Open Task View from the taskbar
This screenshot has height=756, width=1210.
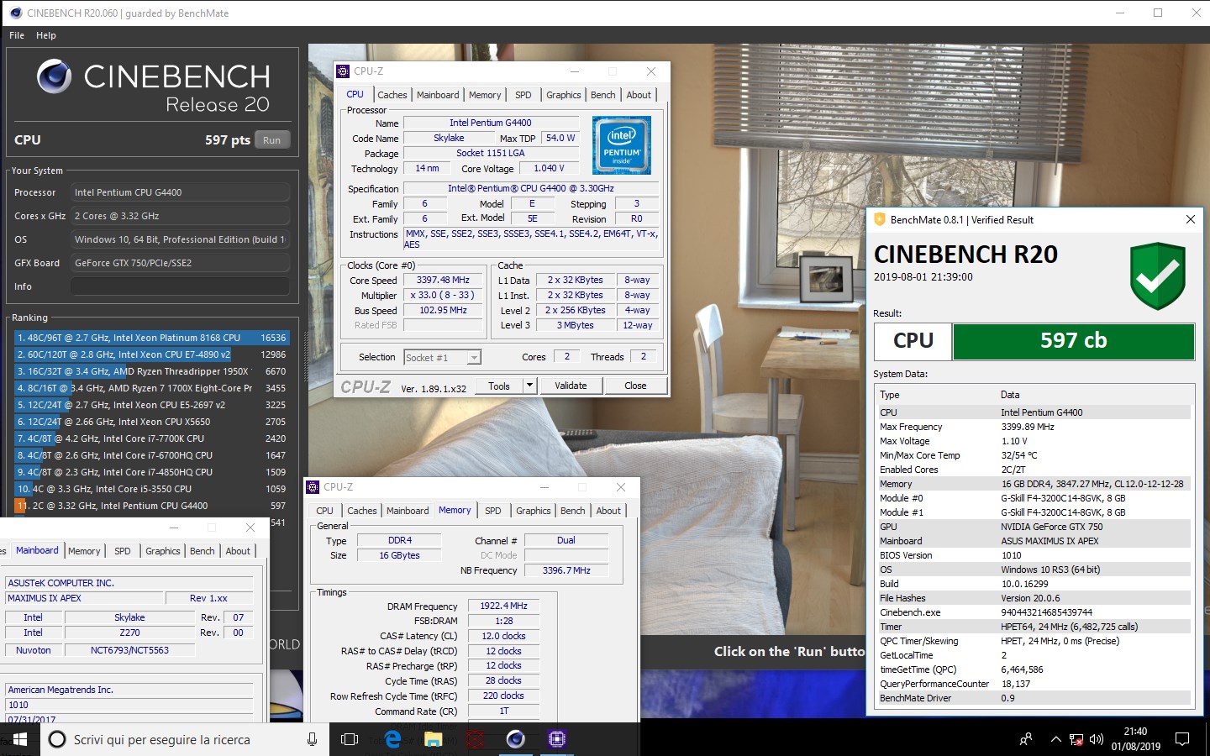pyautogui.click(x=350, y=739)
